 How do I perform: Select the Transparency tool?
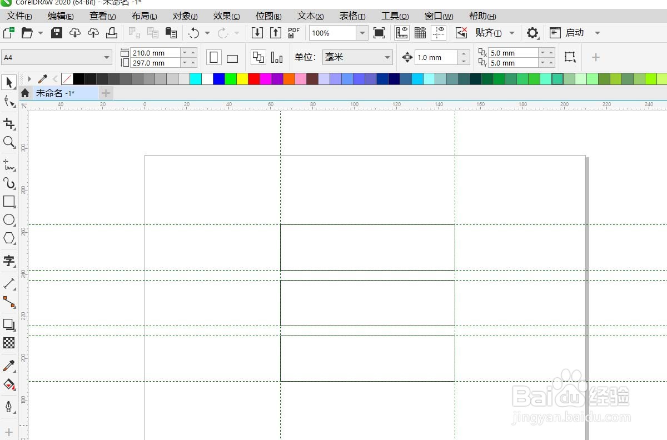(x=9, y=343)
